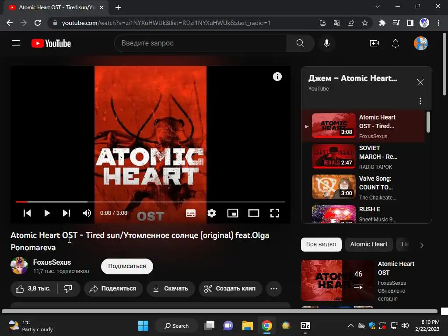Click the Поделиться share button
The height and width of the screenshot is (336, 448).
113,289
